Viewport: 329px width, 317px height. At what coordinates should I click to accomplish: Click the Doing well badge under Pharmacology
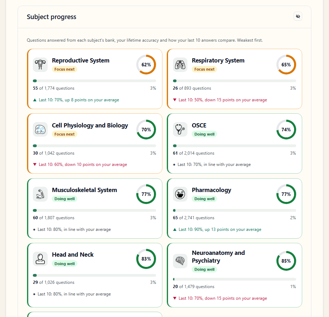pos(204,199)
